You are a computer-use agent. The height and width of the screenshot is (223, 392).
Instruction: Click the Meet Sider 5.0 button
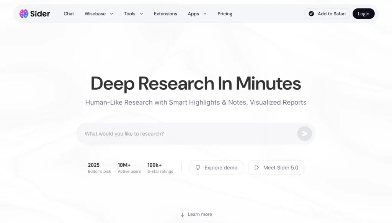pos(276,167)
